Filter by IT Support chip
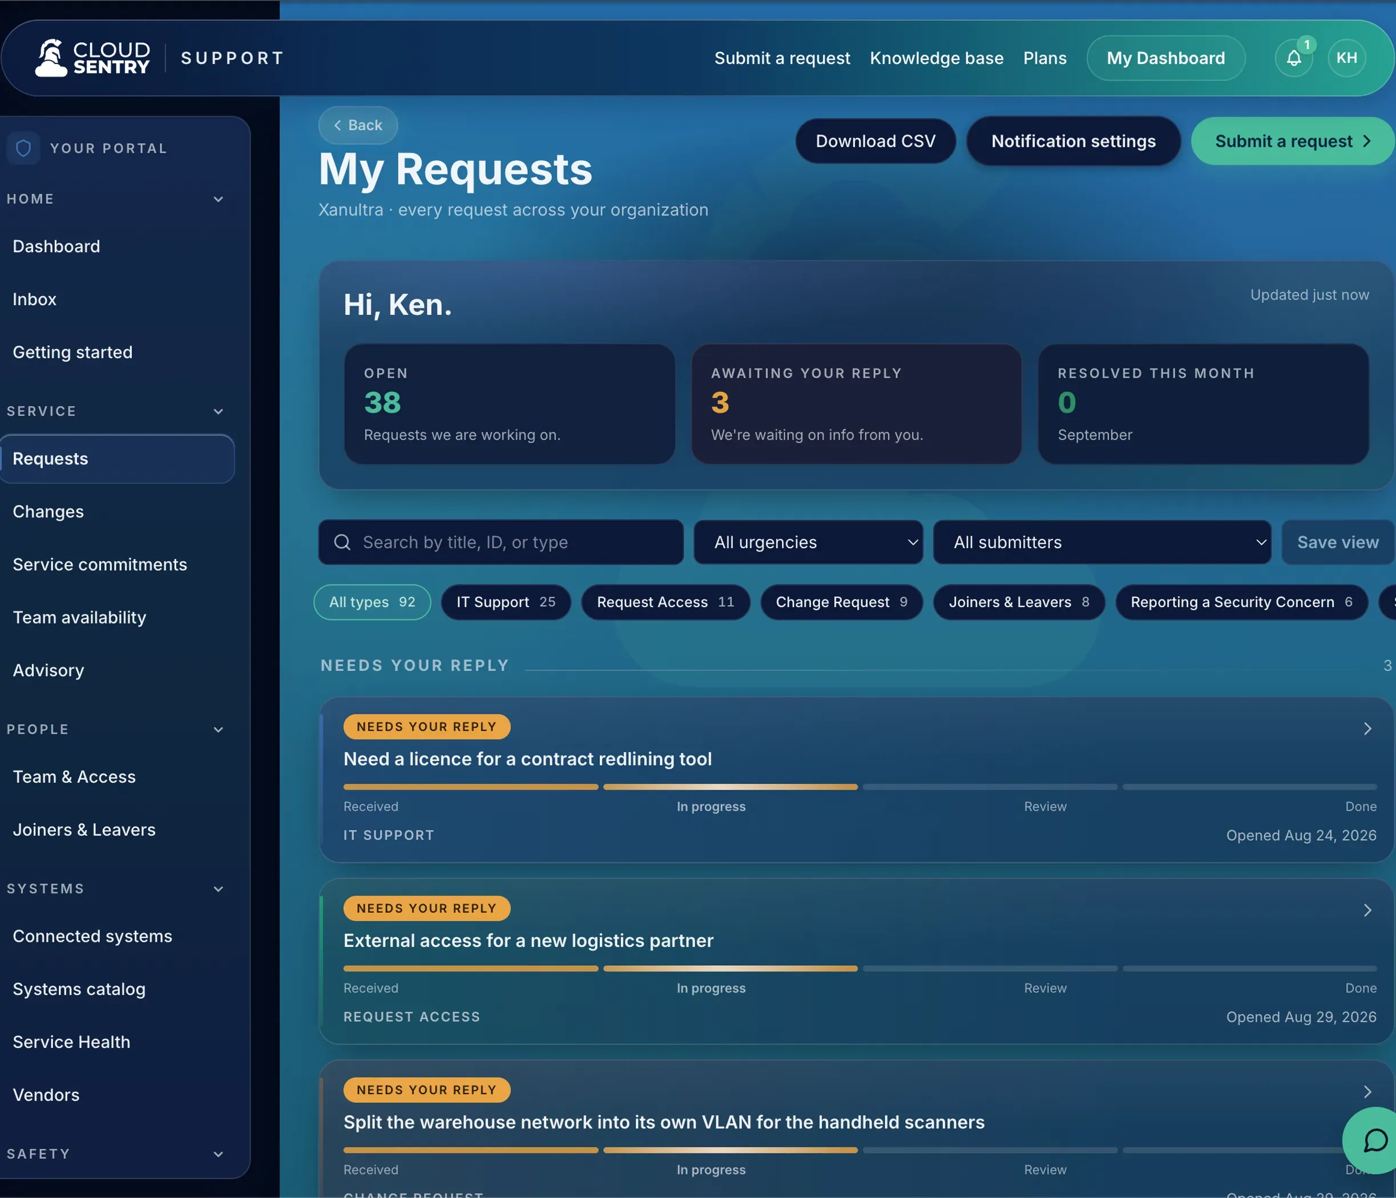Screen dimensions: 1396x1198 [x=506, y=602]
